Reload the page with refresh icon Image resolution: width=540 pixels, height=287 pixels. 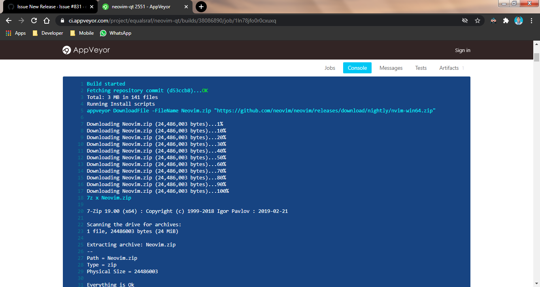click(x=34, y=20)
